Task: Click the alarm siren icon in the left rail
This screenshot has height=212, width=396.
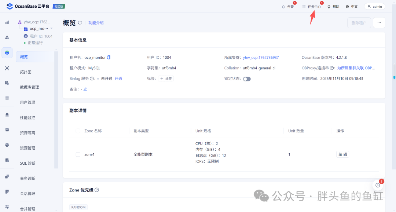Action: 7,115
